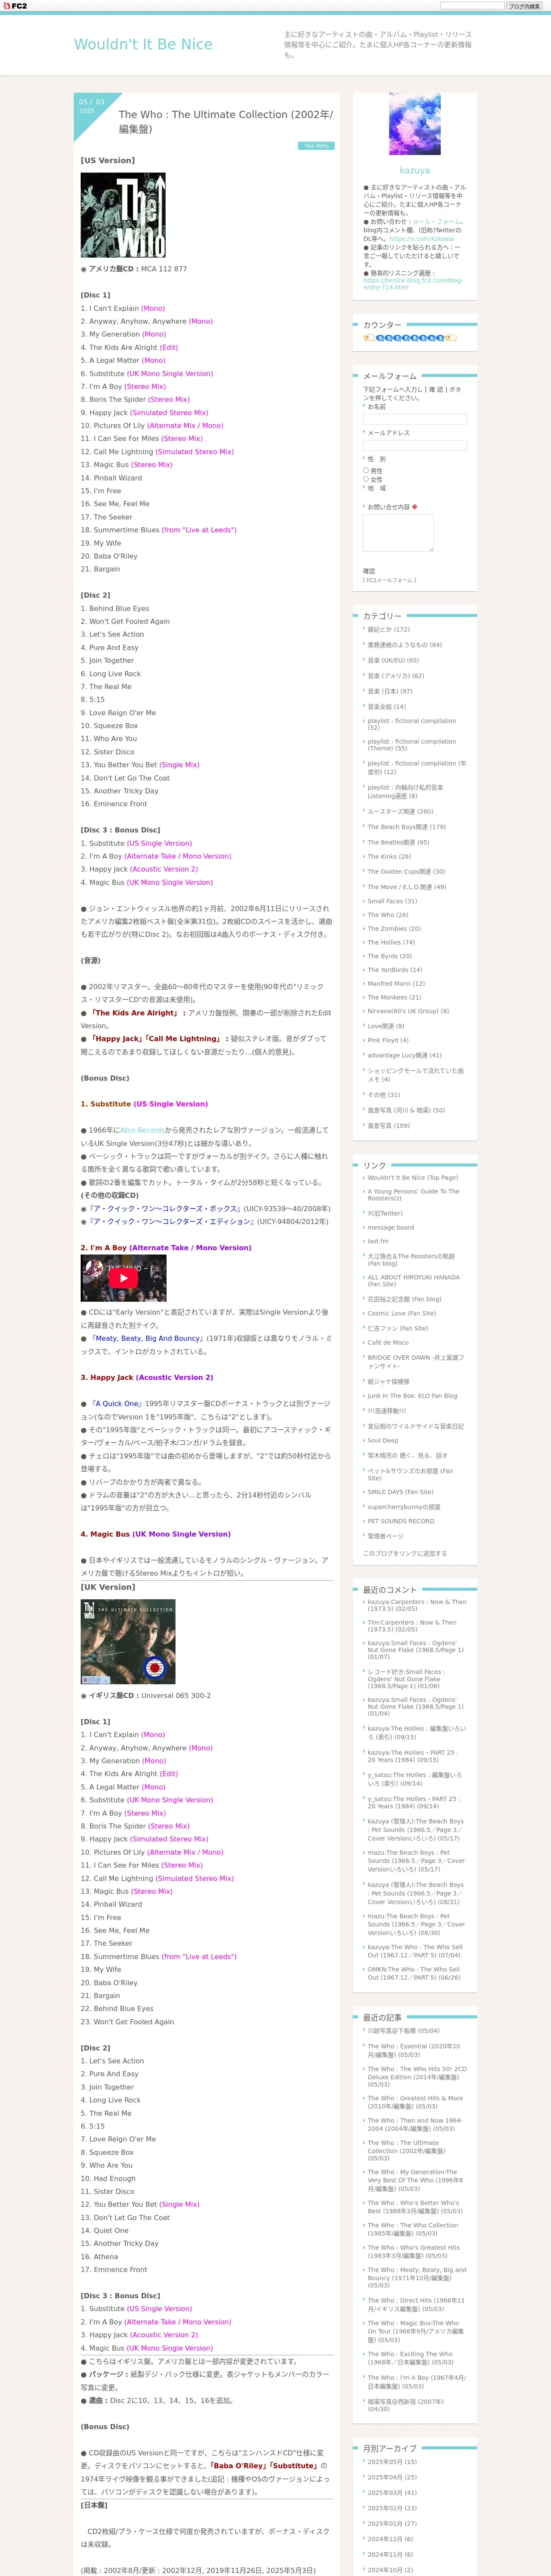Open comment by OMKN on The Who Sell Out

(x=414, y=1973)
